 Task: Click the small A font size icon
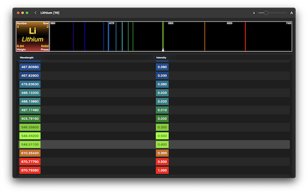tap(254, 13)
